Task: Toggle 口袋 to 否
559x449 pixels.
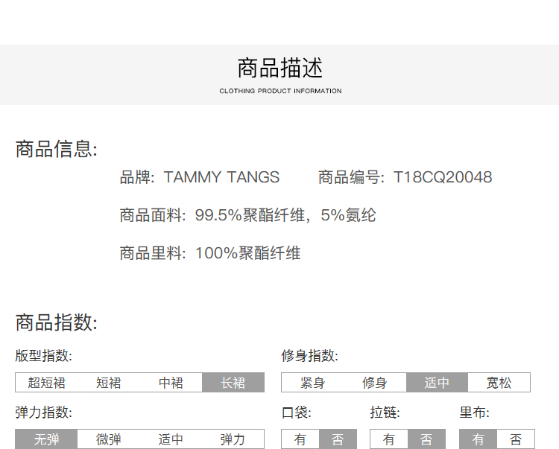Action: [338, 439]
